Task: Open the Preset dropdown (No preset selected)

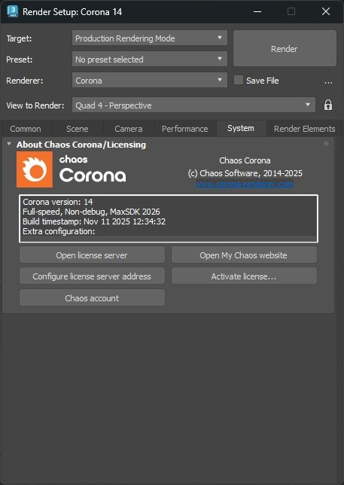Action: [150, 59]
